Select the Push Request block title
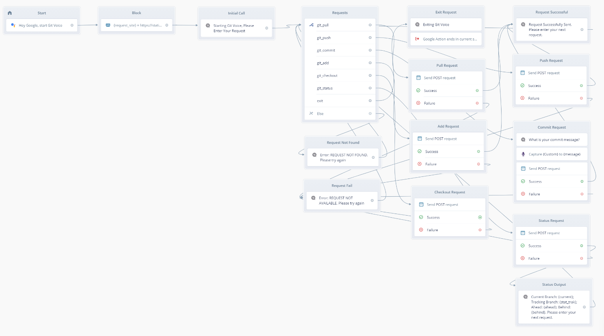This screenshot has height=336, width=604. click(551, 61)
